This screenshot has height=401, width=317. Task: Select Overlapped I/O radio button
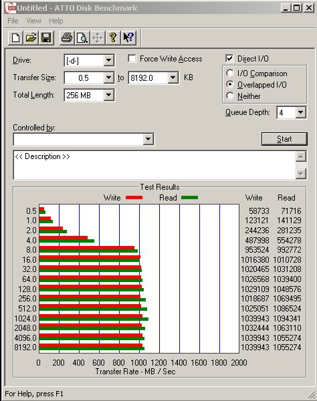(x=230, y=84)
